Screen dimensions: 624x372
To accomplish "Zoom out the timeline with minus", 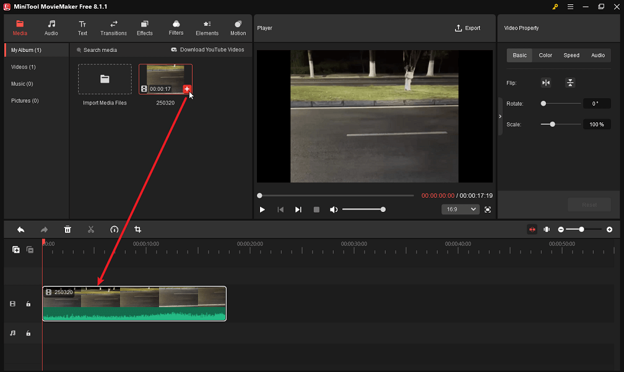I will pos(561,230).
